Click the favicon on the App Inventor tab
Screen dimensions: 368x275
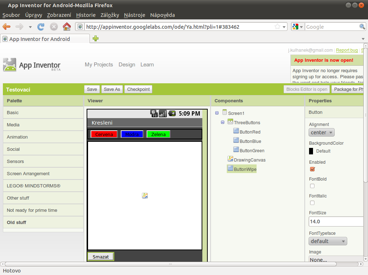[5, 39]
